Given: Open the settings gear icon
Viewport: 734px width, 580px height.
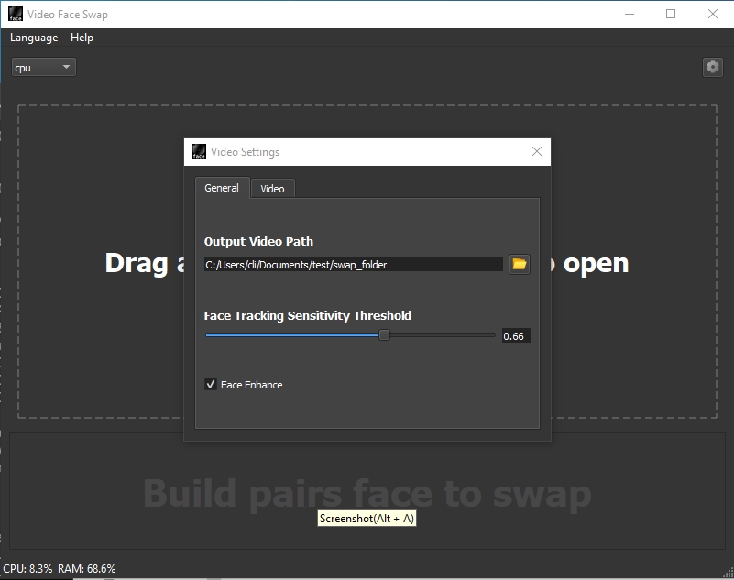Looking at the screenshot, I should point(712,67).
